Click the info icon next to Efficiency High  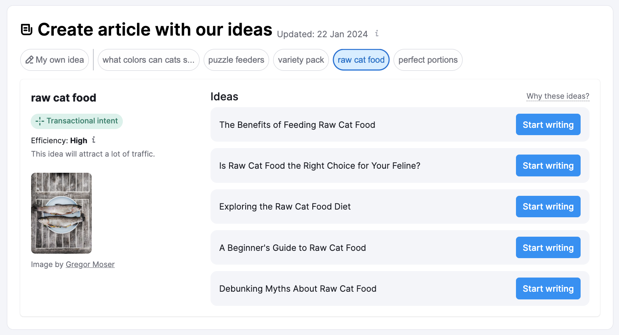click(94, 140)
